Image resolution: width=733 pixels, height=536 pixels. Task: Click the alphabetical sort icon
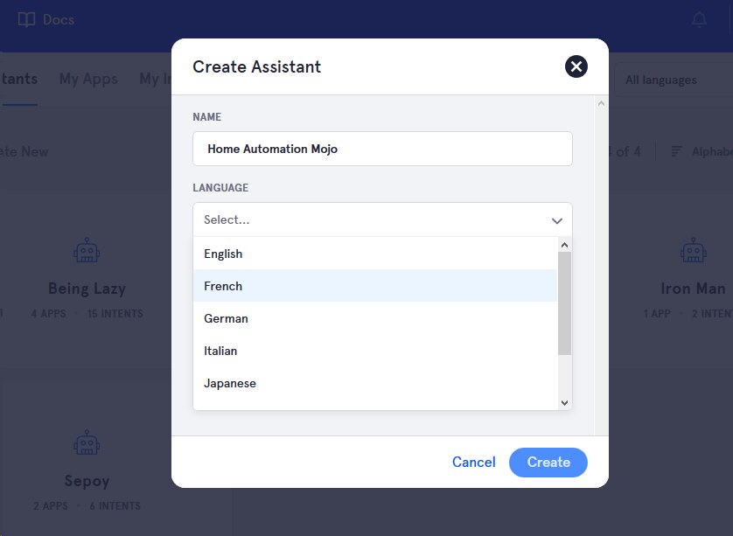pos(677,151)
